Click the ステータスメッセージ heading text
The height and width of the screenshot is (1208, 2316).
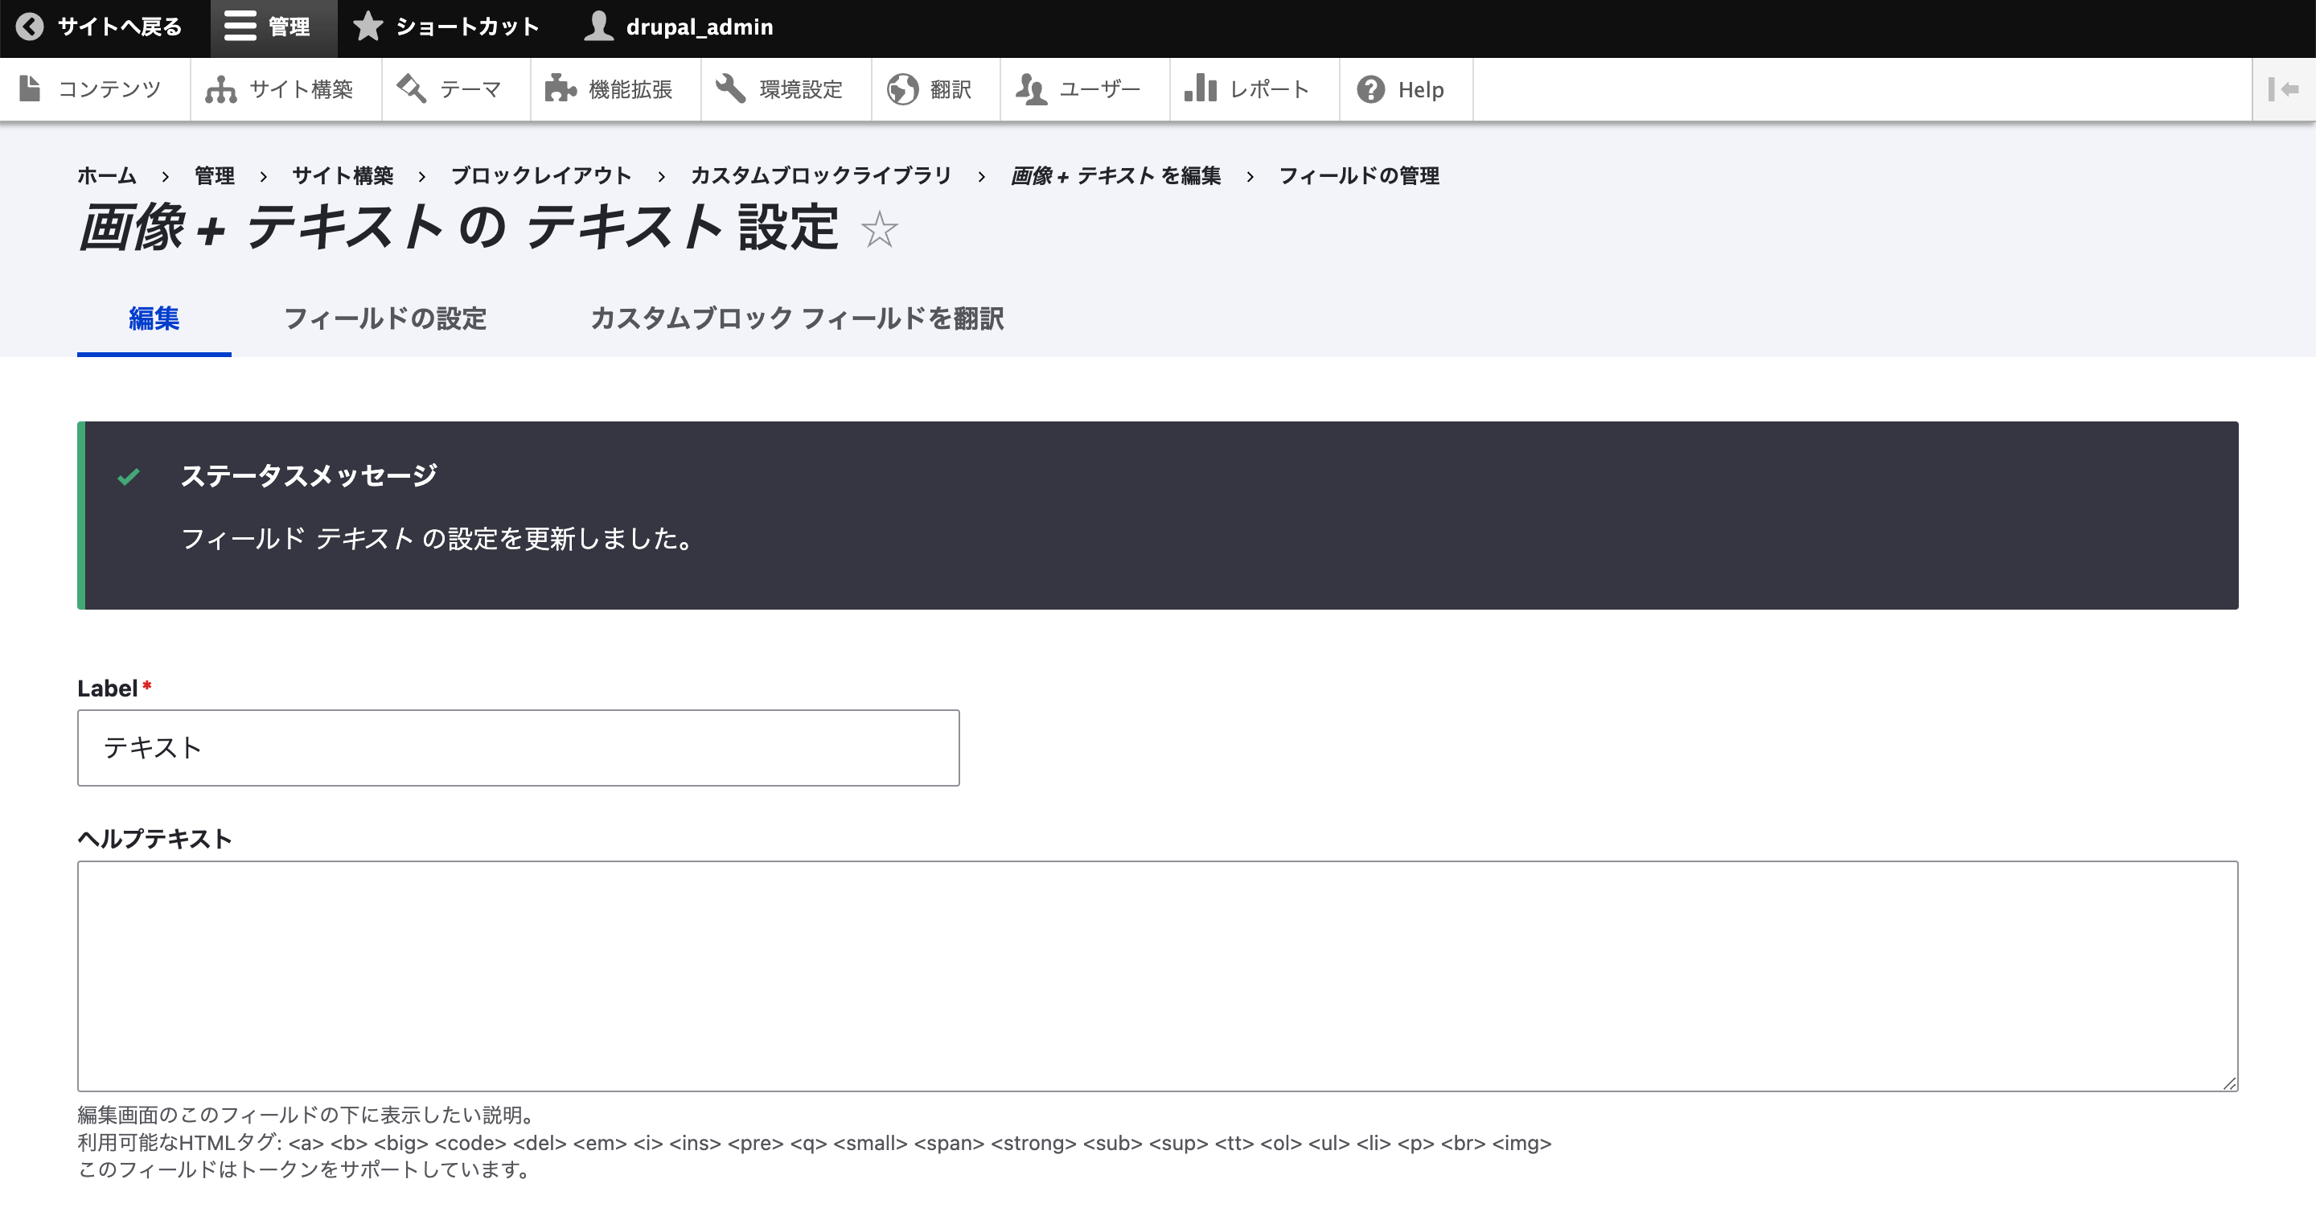pyautogui.click(x=308, y=475)
